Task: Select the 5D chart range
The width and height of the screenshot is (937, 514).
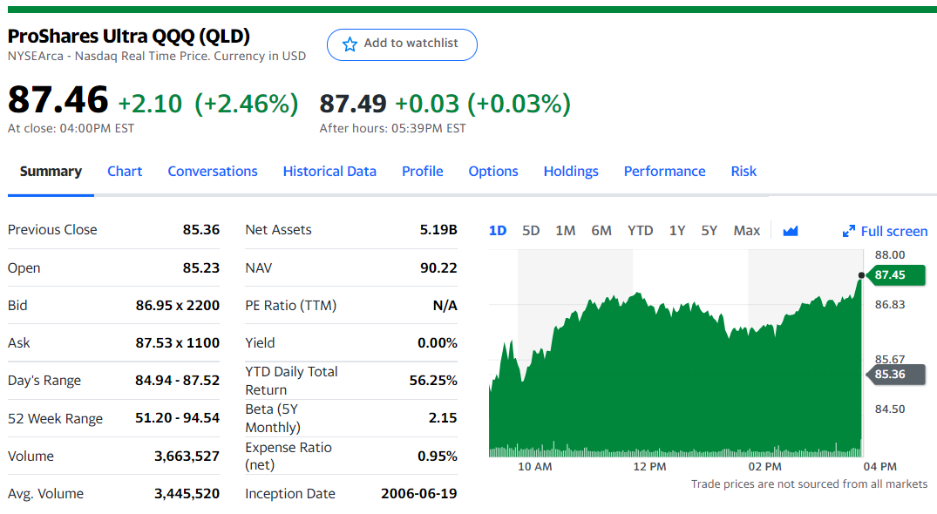Action: coord(531,231)
